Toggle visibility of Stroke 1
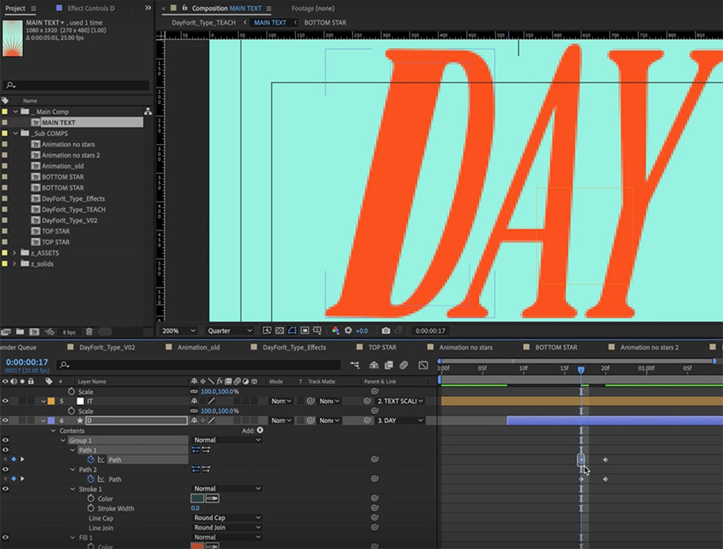 point(6,489)
